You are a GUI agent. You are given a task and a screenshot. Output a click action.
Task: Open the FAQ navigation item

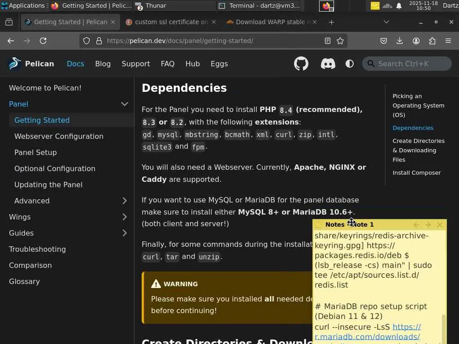[x=168, y=64]
